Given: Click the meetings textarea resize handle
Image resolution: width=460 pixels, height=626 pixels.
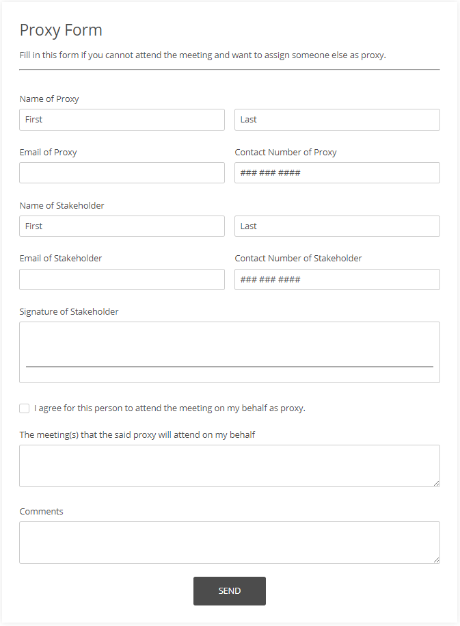Looking at the screenshot, I should pyautogui.click(x=436, y=483).
